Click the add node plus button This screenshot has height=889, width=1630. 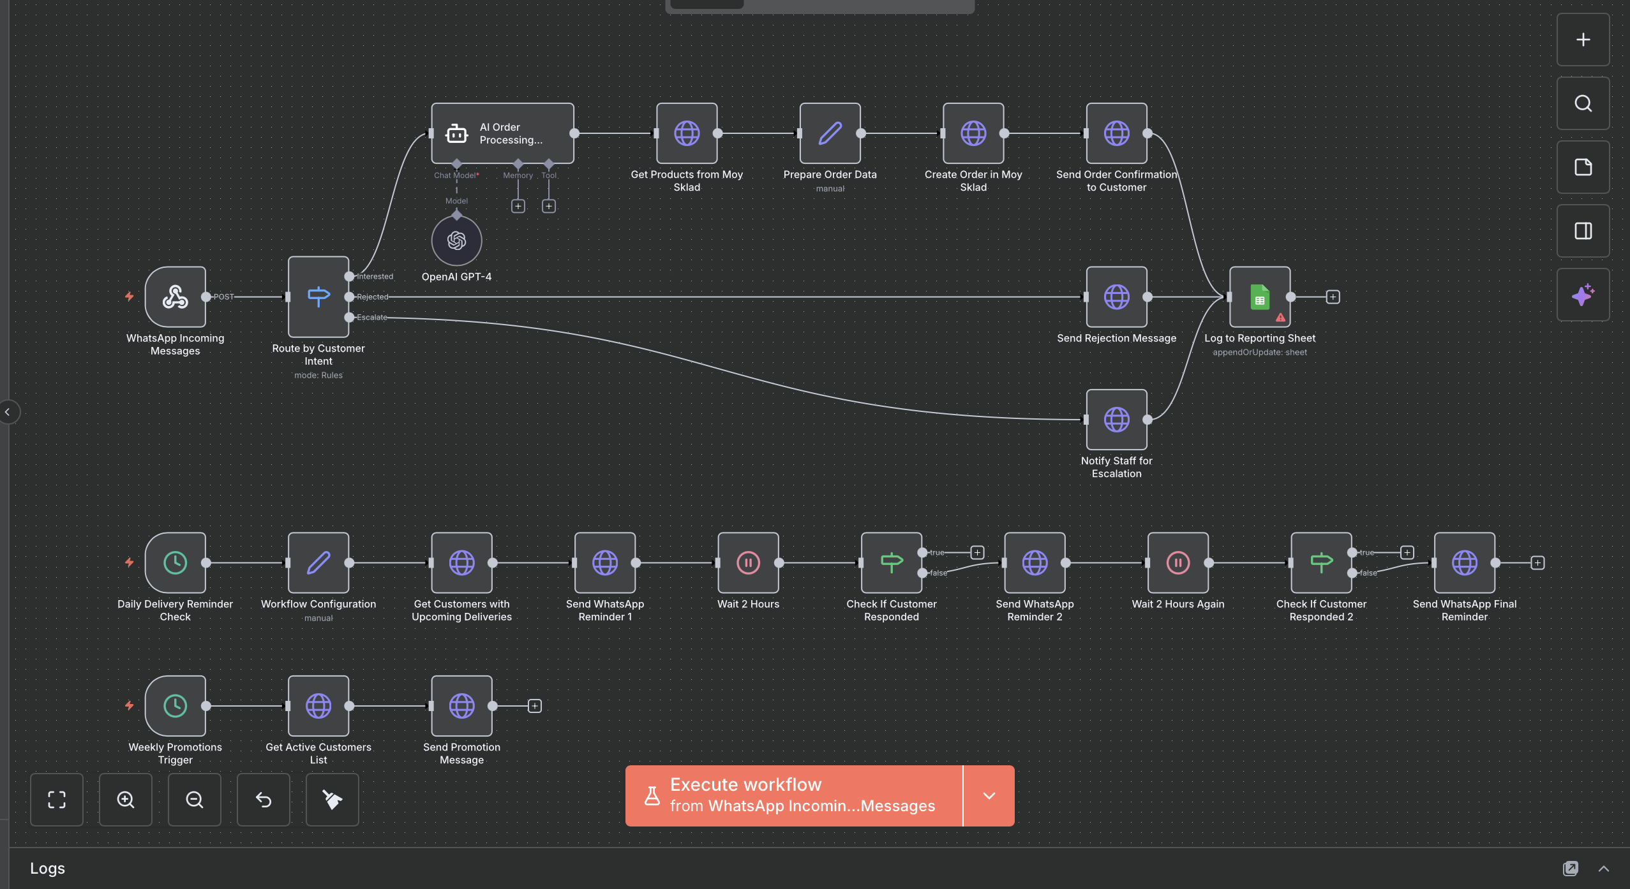pyautogui.click(x=1583, y=40)
